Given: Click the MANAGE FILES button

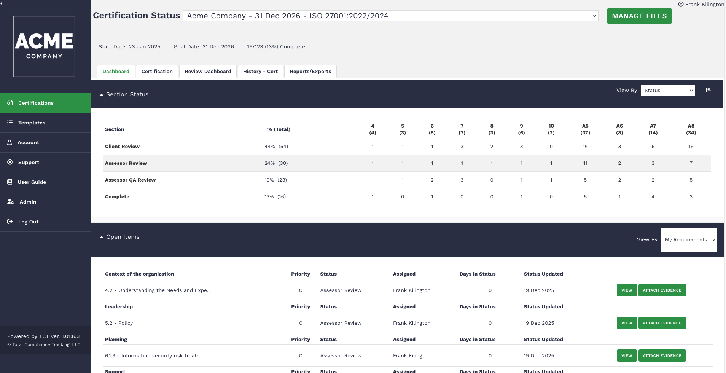Looking at the screenshot, I should coord(639,16).
